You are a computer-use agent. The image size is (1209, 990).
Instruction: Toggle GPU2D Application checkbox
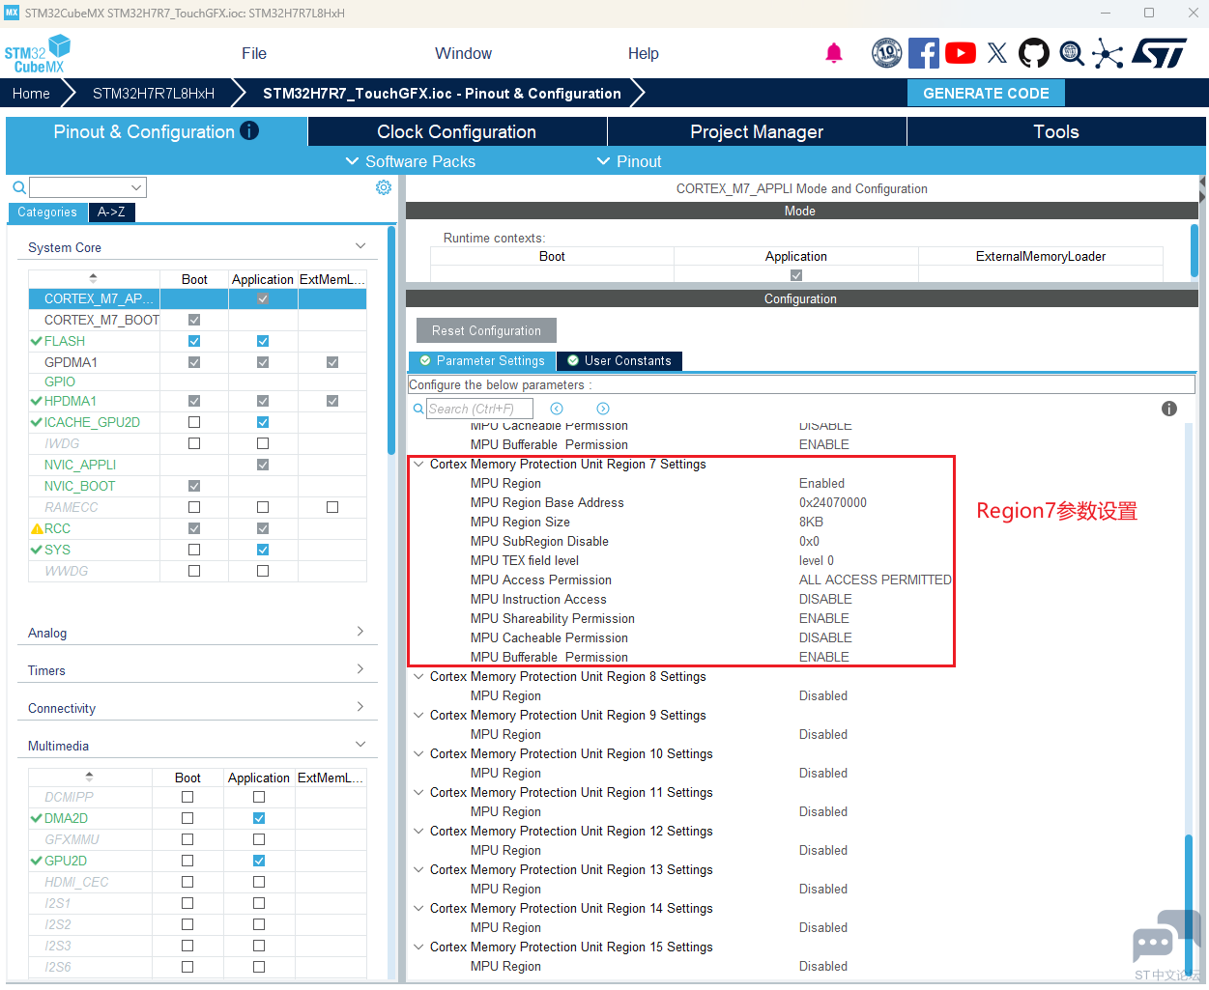tap(259, 861)
